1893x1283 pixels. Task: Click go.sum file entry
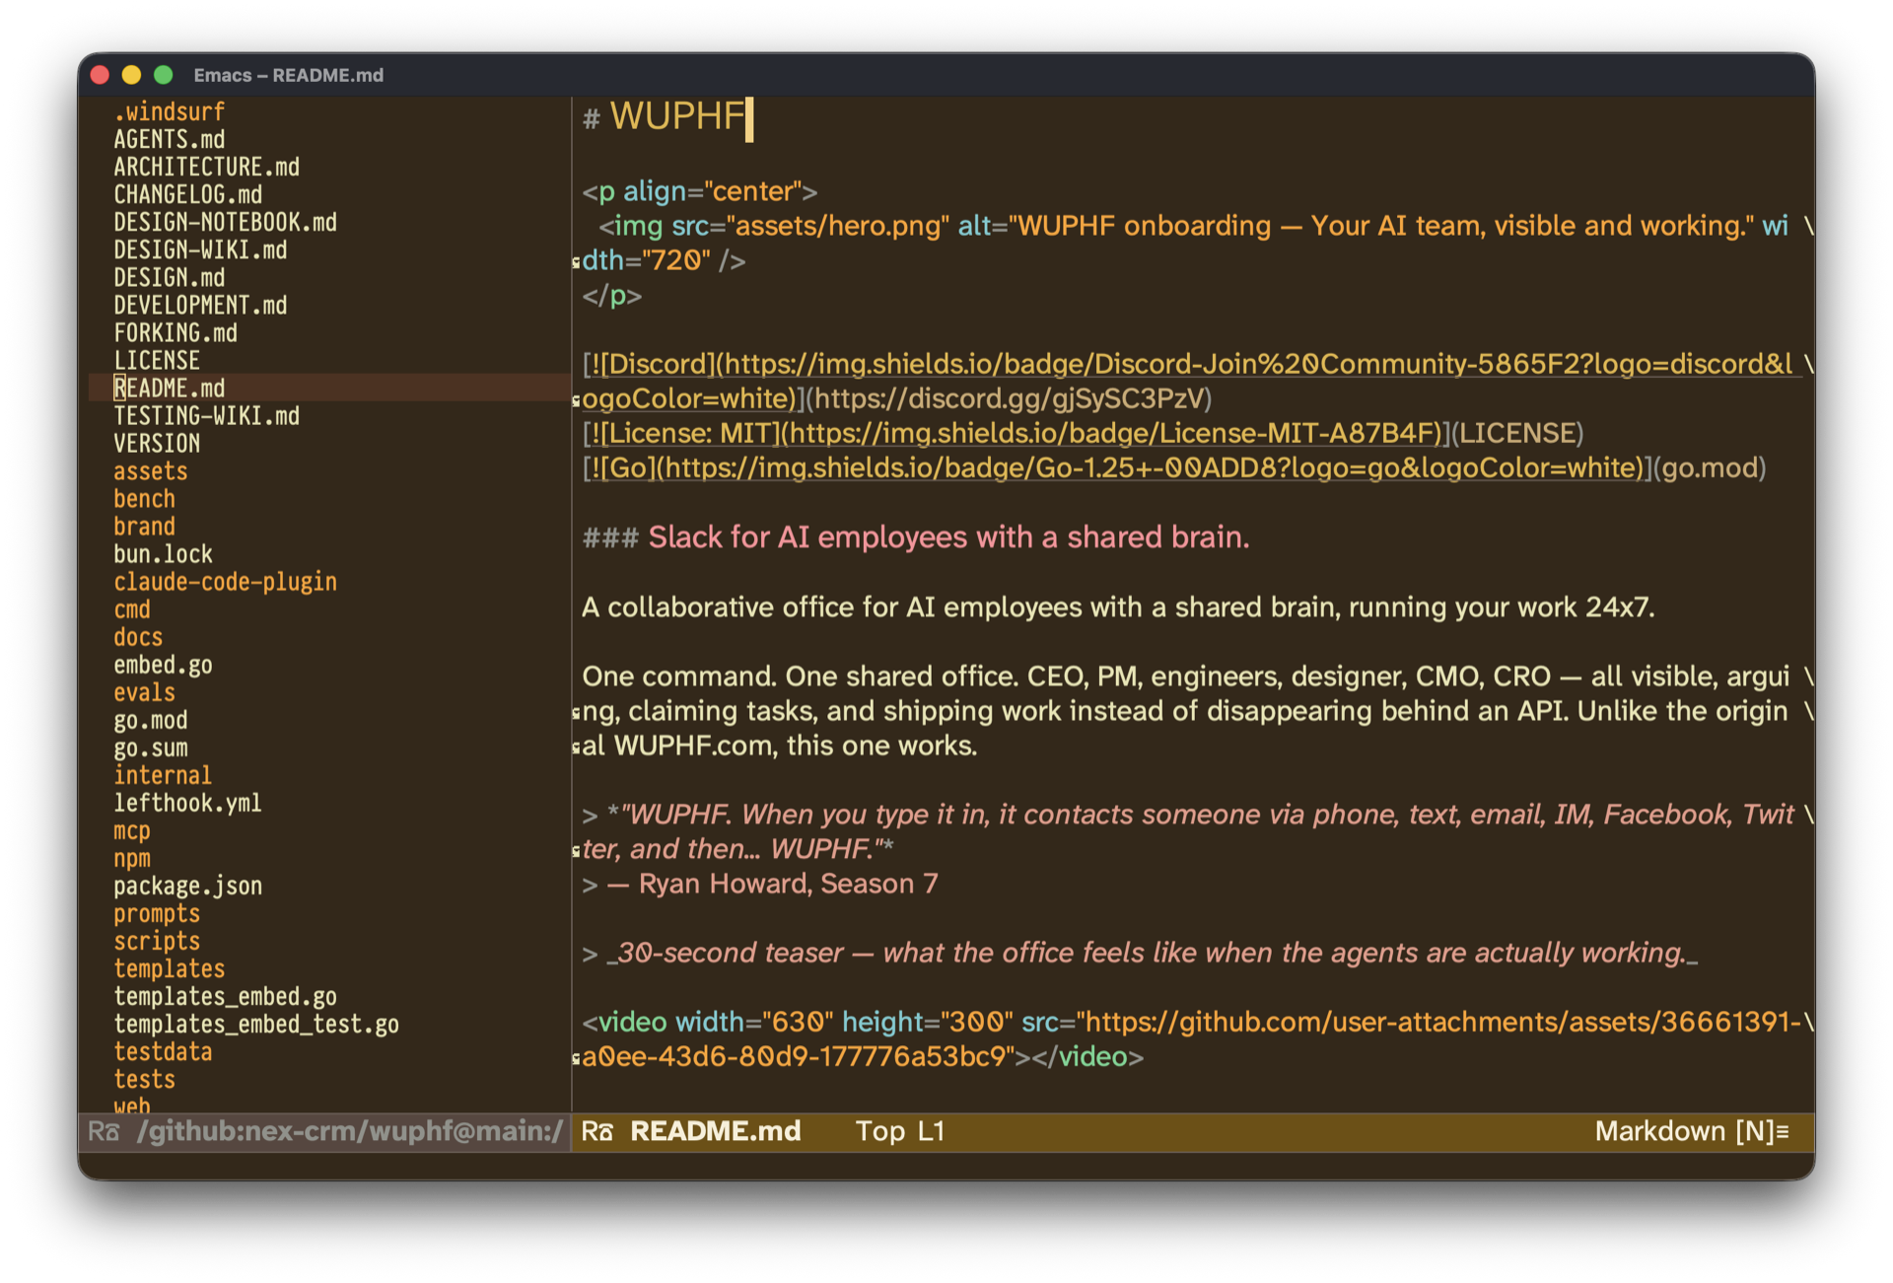point(150,747)
